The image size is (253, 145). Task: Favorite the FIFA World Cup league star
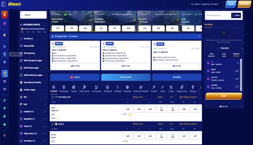52,97
